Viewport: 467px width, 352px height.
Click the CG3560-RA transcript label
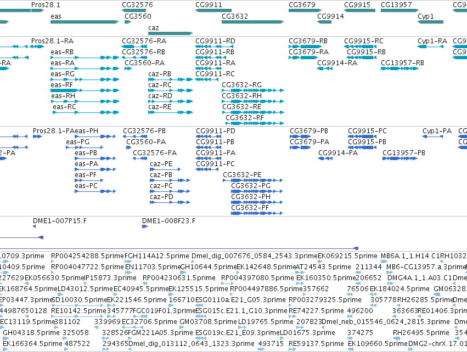click(144, 63)
